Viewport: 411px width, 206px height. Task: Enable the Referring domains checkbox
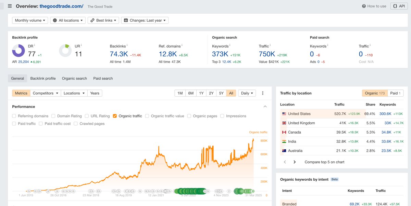[x=14, y=116]
